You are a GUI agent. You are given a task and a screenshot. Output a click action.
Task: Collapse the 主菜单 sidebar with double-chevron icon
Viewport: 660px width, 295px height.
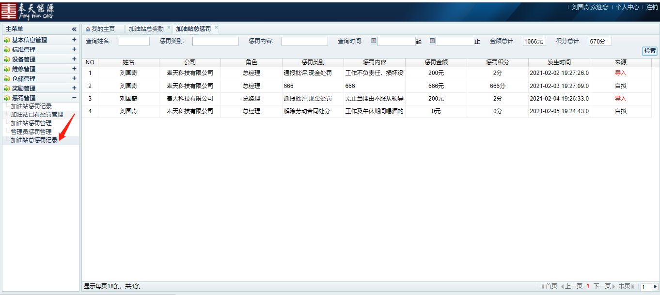click(74, 29)
